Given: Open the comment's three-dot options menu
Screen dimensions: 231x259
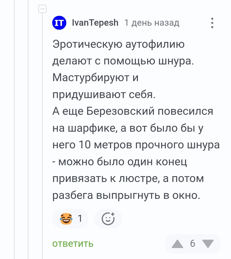Looking at the screenshot, I should pyautogui.click(x=212, y=23).
